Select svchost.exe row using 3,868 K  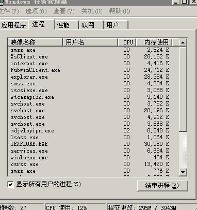point(93,124)
